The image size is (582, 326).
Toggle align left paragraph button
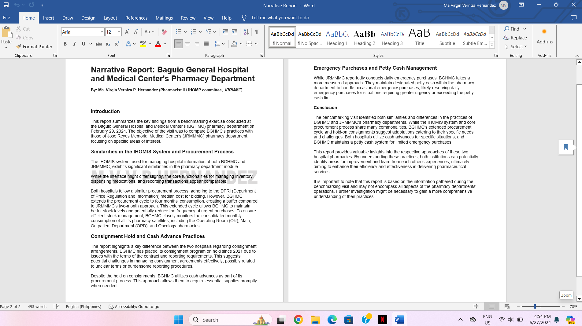tap(179, 44)
